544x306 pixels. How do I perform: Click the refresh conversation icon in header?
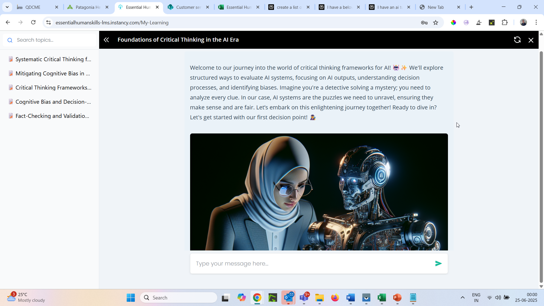tap(517, 40)
